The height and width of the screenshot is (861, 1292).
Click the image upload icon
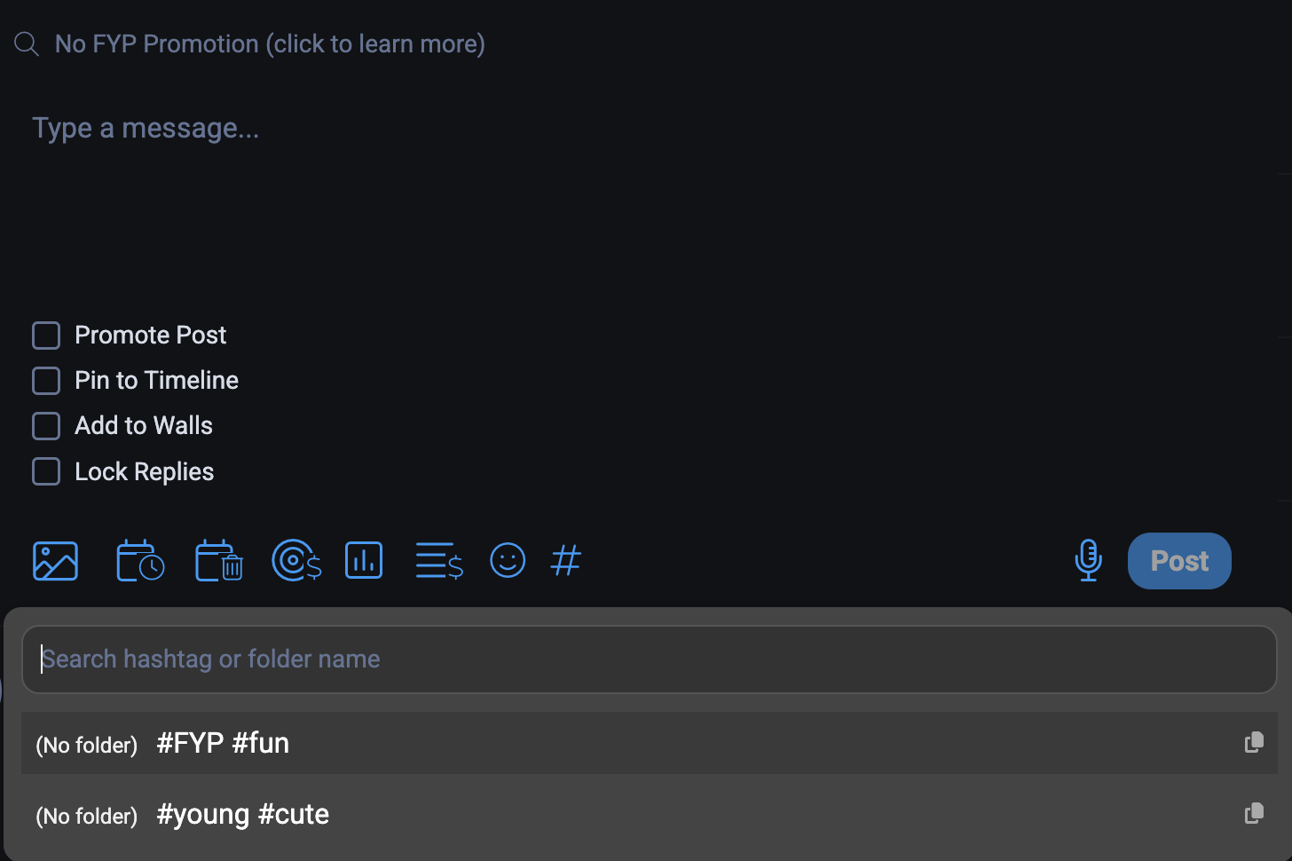pyautogui.click(x=55, y=561)
